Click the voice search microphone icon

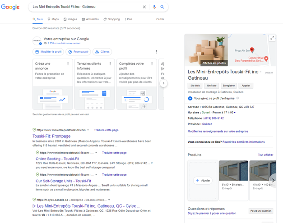coord(154,7)
